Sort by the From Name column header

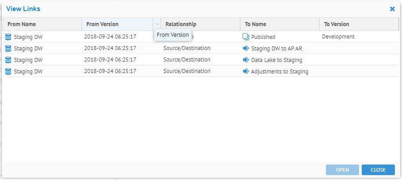22,24
